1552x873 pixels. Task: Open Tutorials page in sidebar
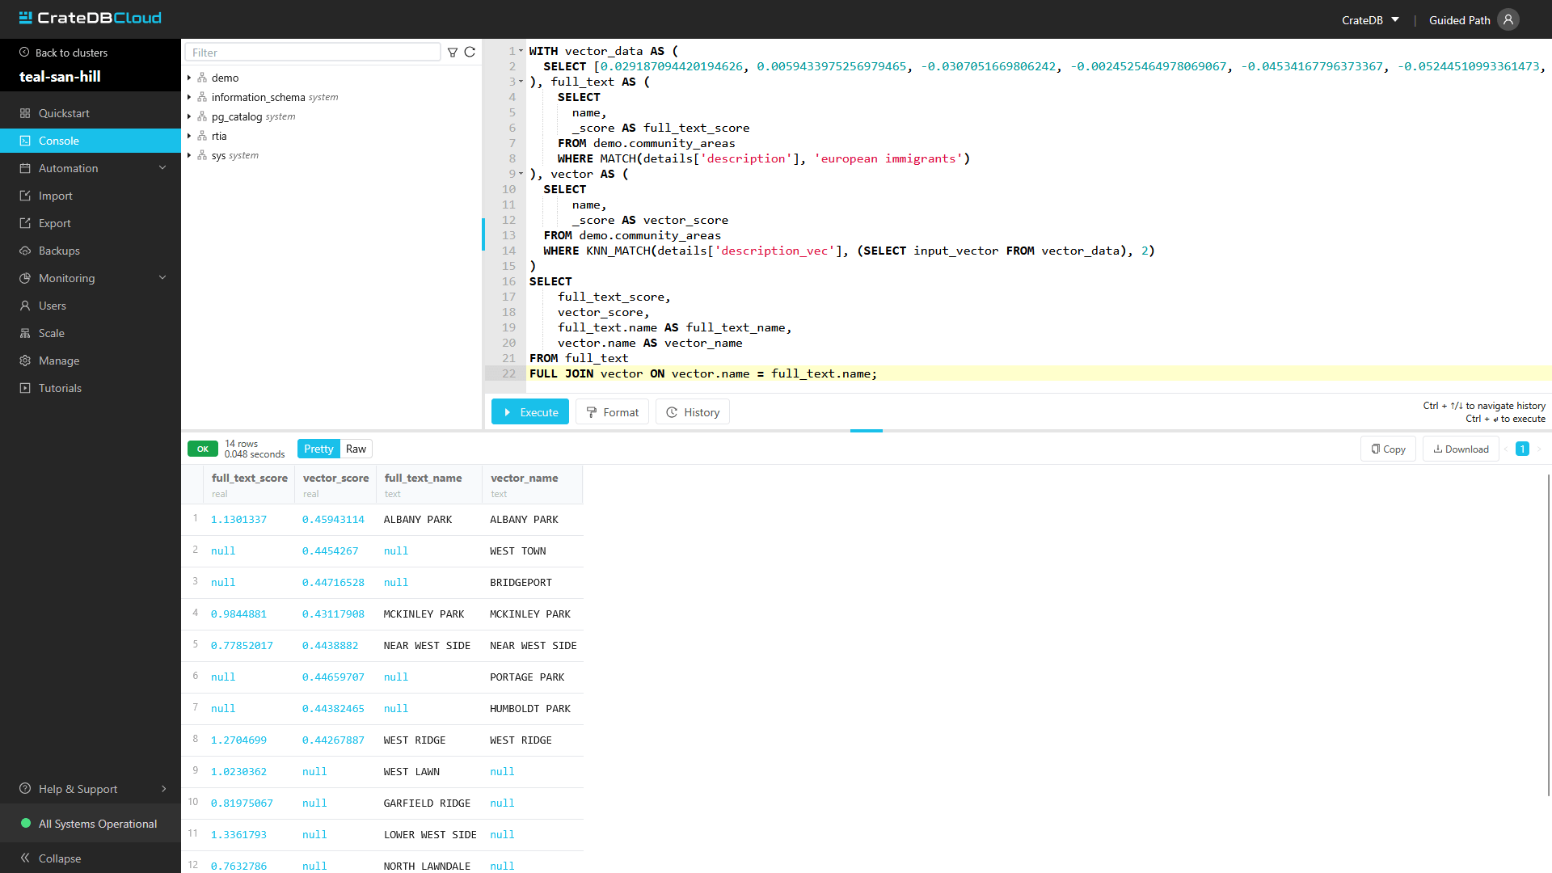tap(91, 388)
